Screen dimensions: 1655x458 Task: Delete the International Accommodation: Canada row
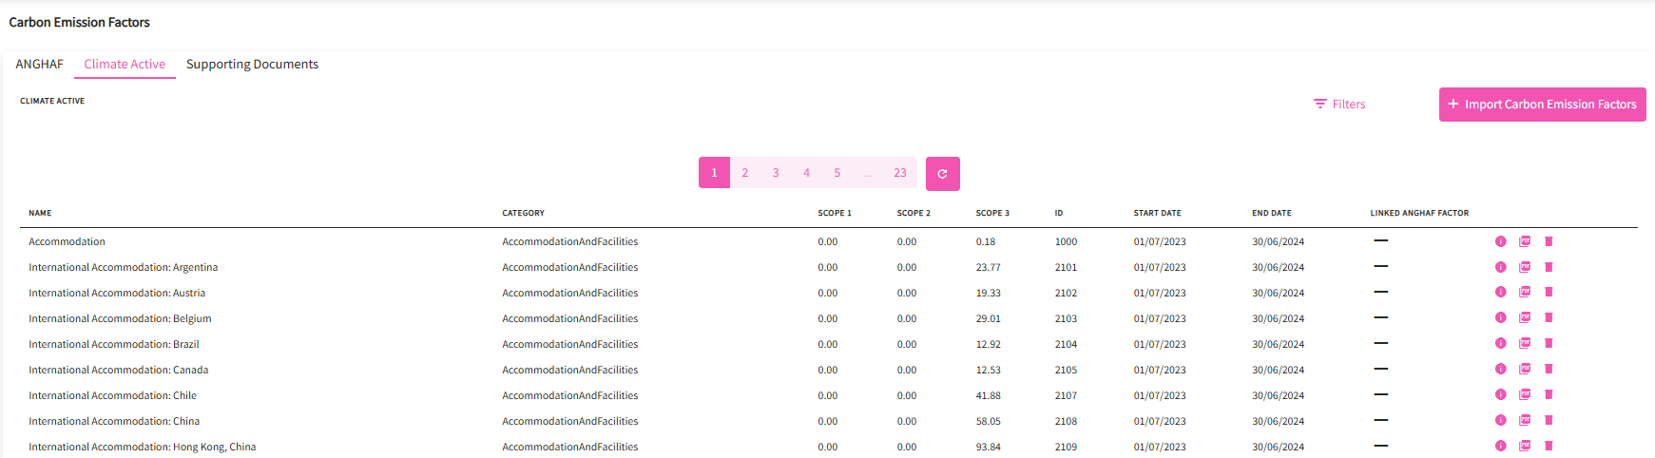[1549, 370]
